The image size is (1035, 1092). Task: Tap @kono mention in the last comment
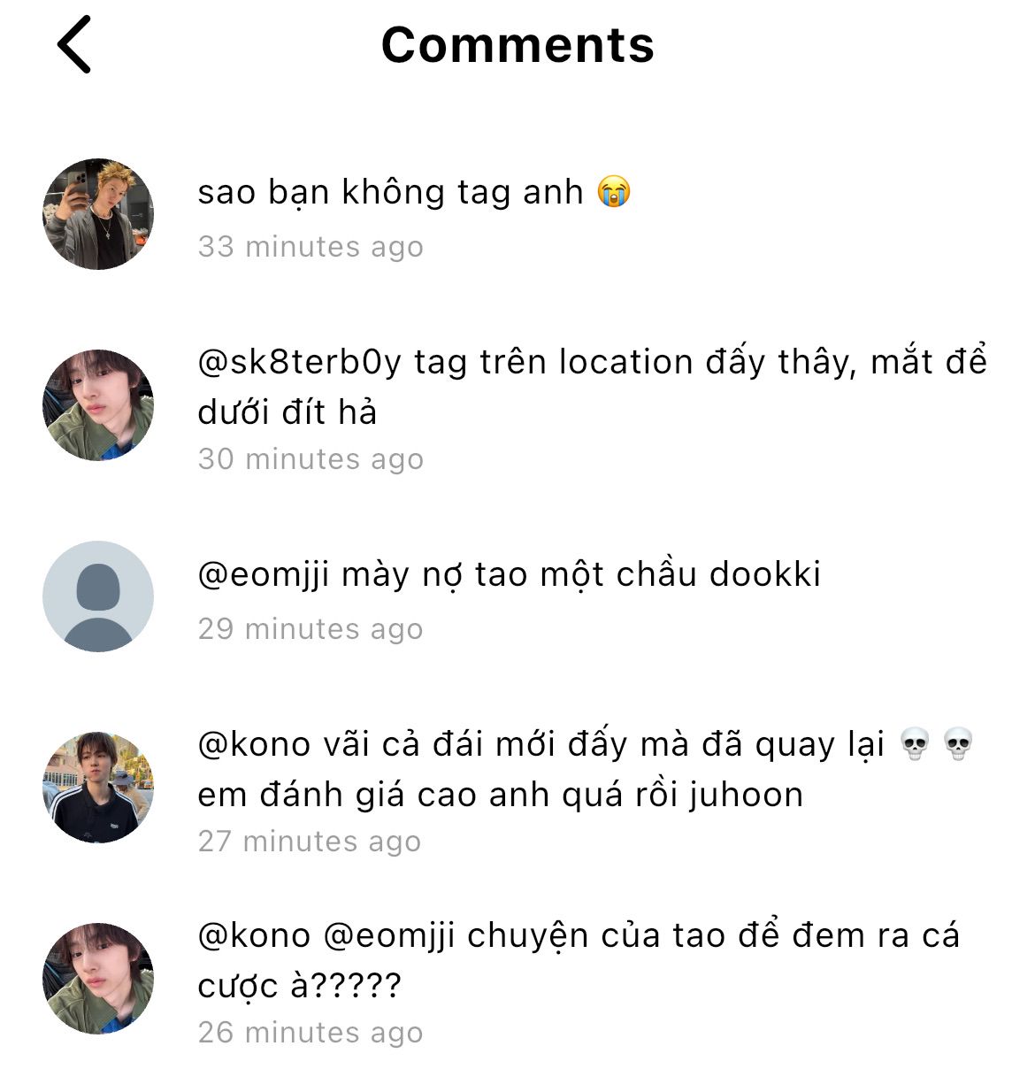coord(254,935)
